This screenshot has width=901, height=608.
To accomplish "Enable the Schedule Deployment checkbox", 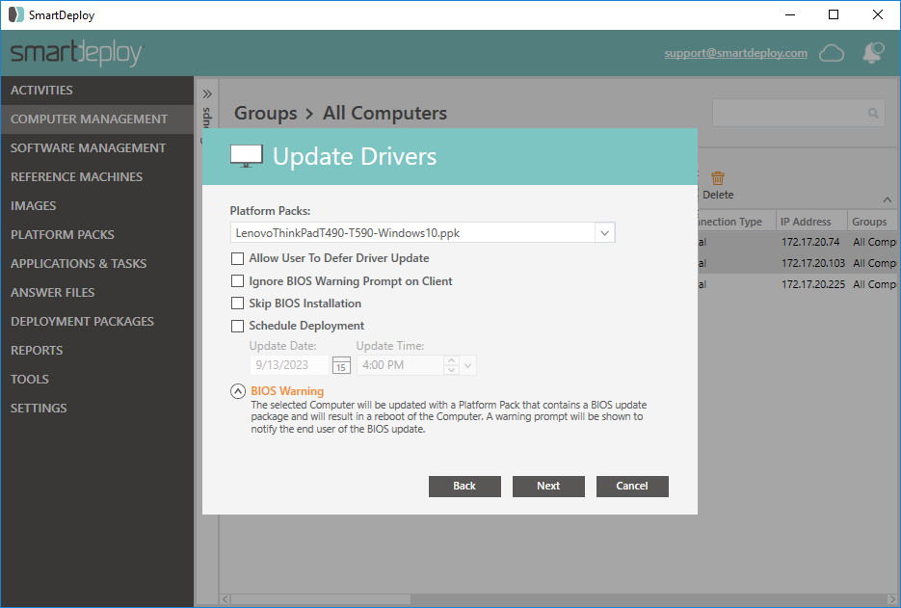I will [237, 326].
